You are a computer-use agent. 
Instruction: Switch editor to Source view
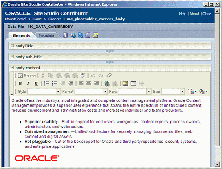point(27,76)
